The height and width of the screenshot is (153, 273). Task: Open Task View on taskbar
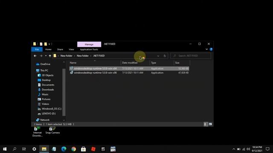(x=24, y=149)
